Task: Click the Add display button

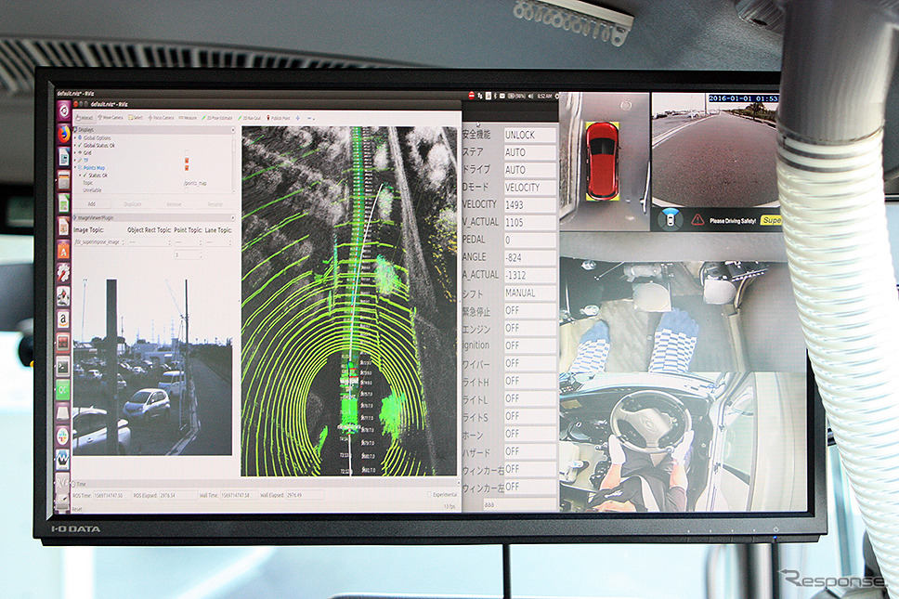Action: [x=92, y=204]
